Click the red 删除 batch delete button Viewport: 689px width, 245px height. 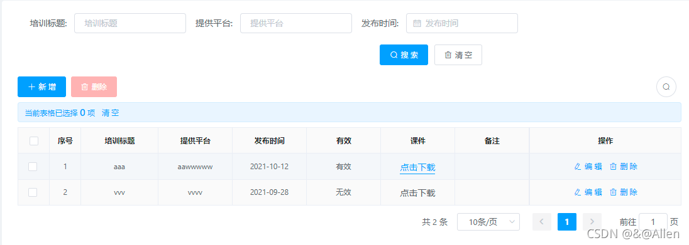pos(94,86)
